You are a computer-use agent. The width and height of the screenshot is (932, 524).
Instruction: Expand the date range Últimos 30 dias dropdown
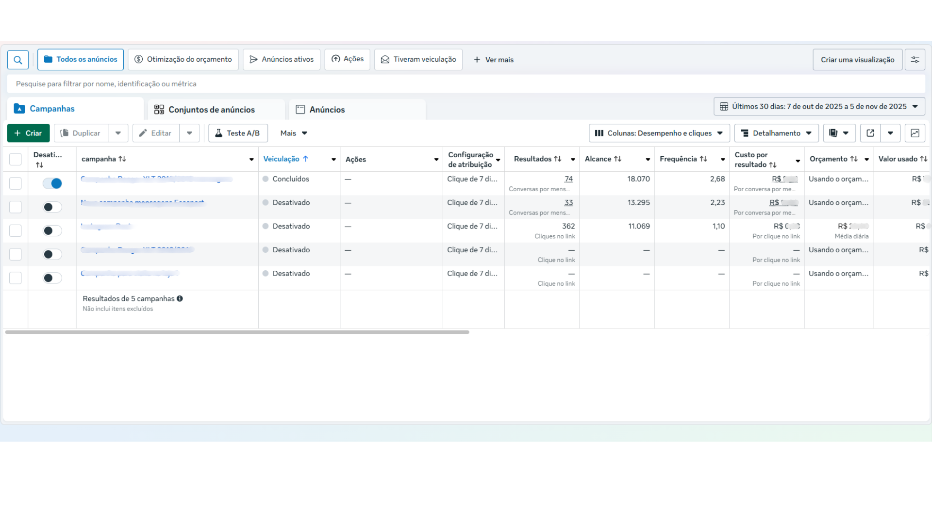click(819, 106)
